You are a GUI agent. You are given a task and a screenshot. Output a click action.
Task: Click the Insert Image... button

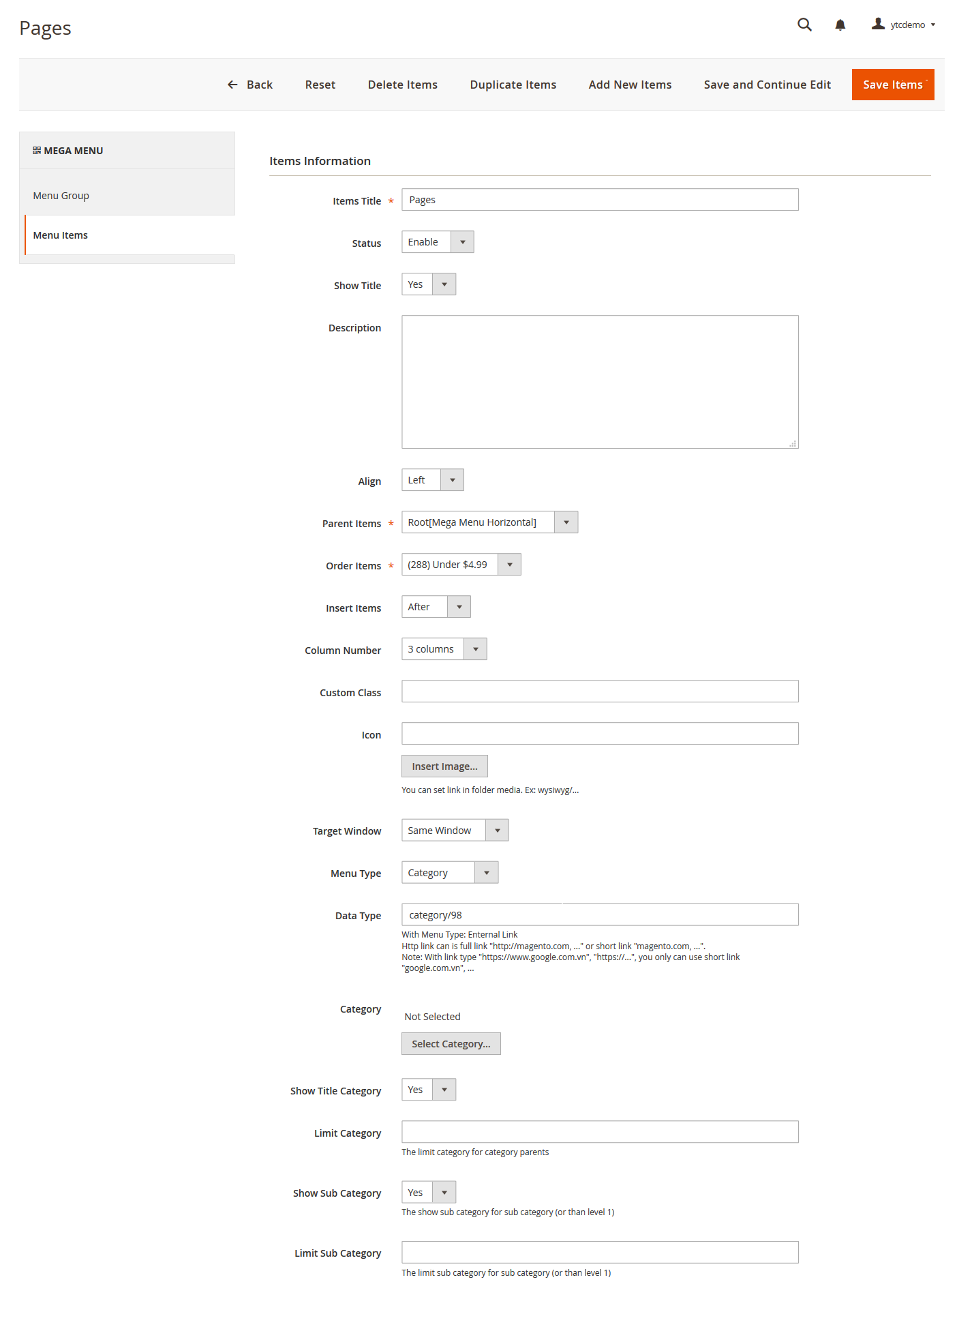tap(444, 766)
